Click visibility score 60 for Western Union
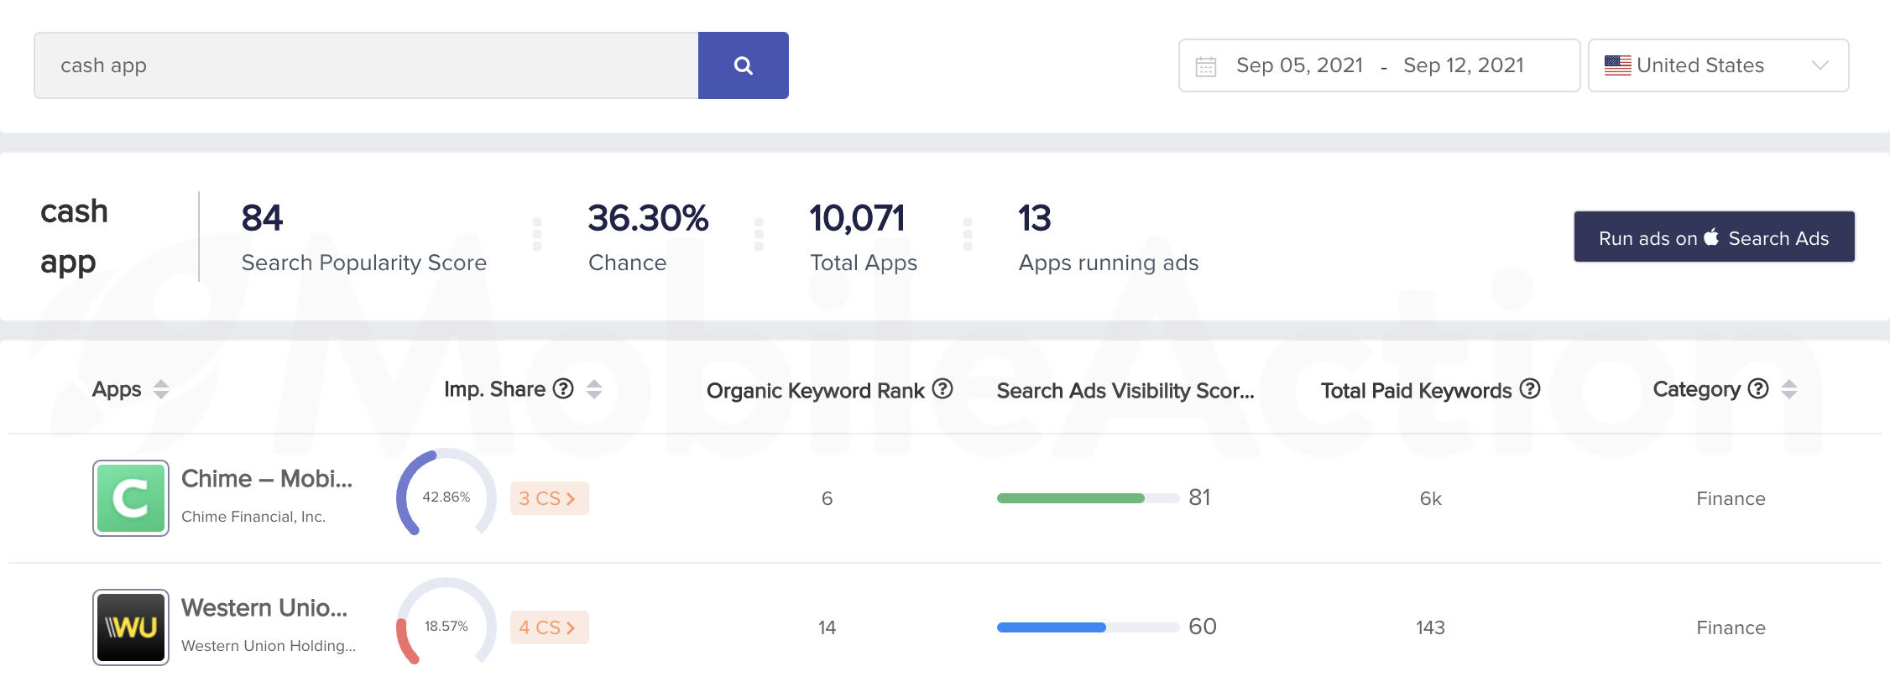The image size is (1890, 687). pos(1203,627)
